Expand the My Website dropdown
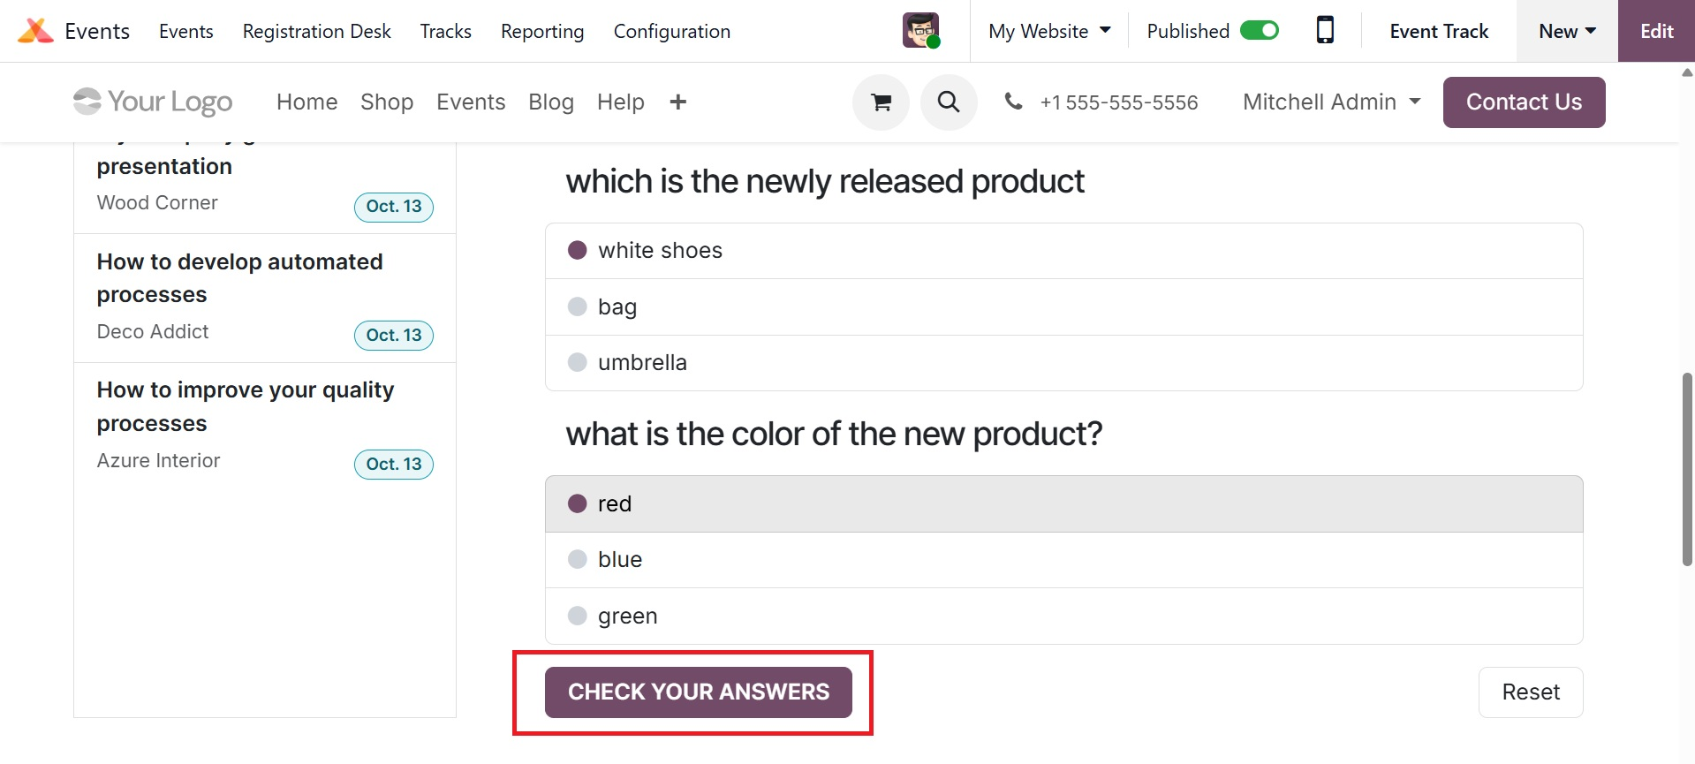The width and height of the screenshot is (1695, 764). 1049,31
